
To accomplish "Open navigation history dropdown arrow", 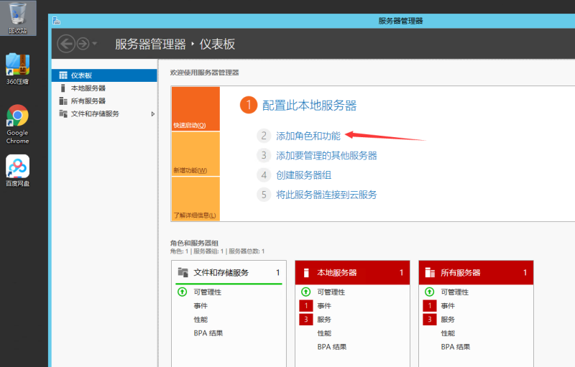I will [x=95, y=44].
